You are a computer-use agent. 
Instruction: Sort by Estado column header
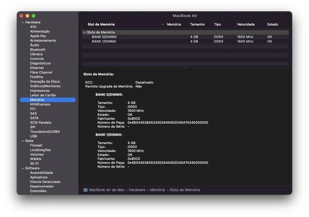click(272, 24)
